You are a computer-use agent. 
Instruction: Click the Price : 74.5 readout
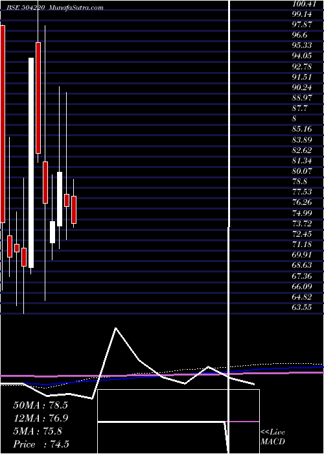tap(41, 444)
